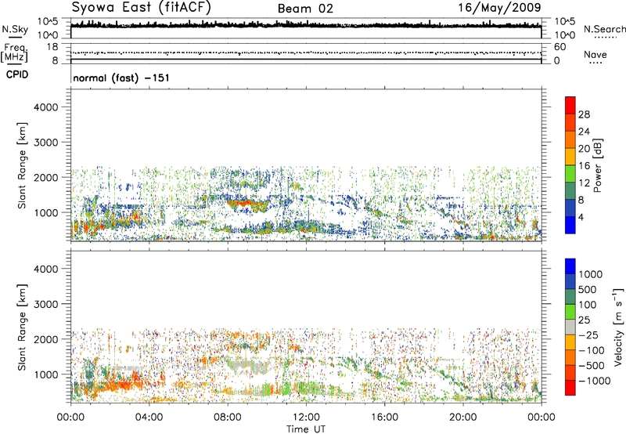
Task: Click the power panel's 'Slant Range [km]' label
Action: point(22,165)
